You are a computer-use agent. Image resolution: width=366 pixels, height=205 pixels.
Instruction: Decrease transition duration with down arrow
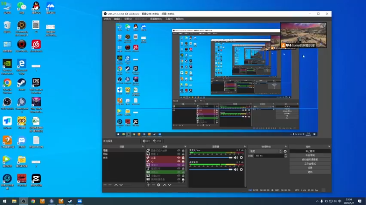pyautogui.click(x=285, y=157)
